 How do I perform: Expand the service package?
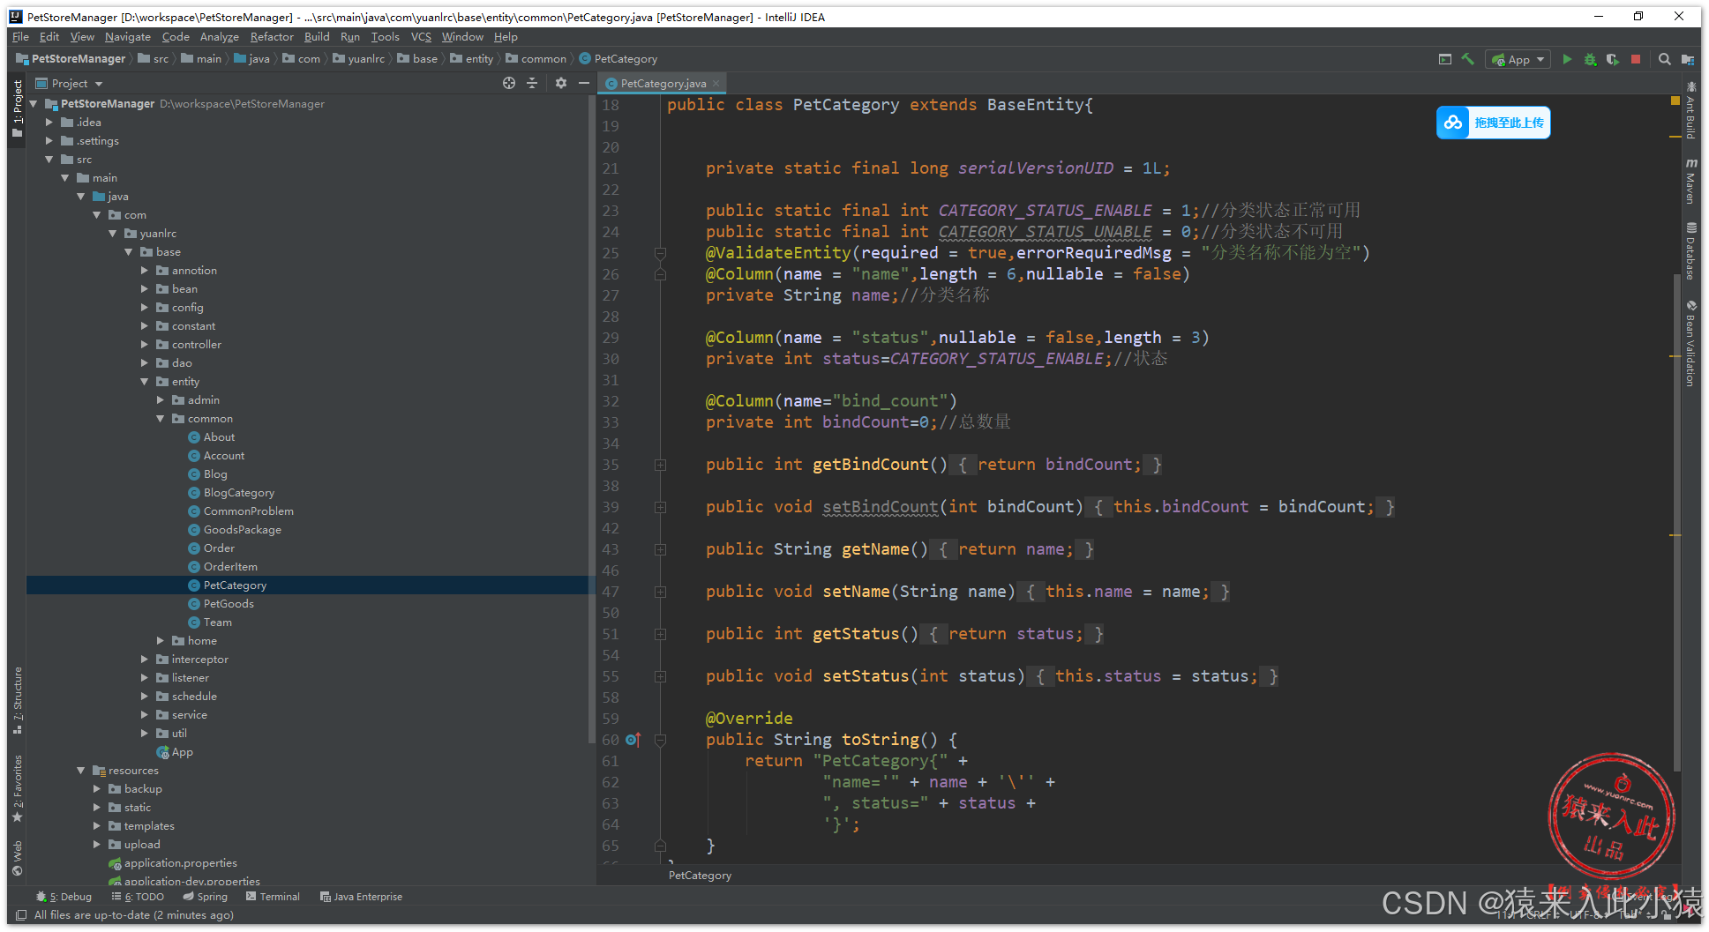click(145, 715)
